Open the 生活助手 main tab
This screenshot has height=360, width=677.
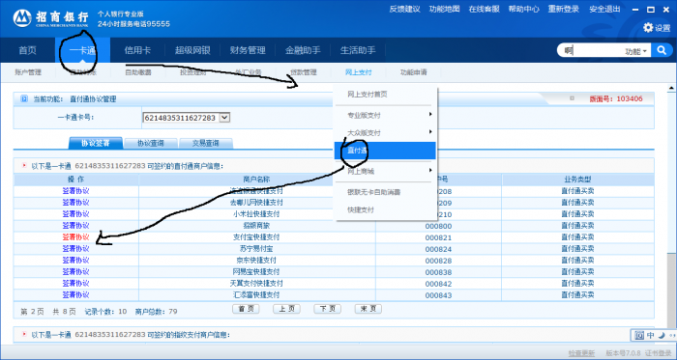[358, 50]
